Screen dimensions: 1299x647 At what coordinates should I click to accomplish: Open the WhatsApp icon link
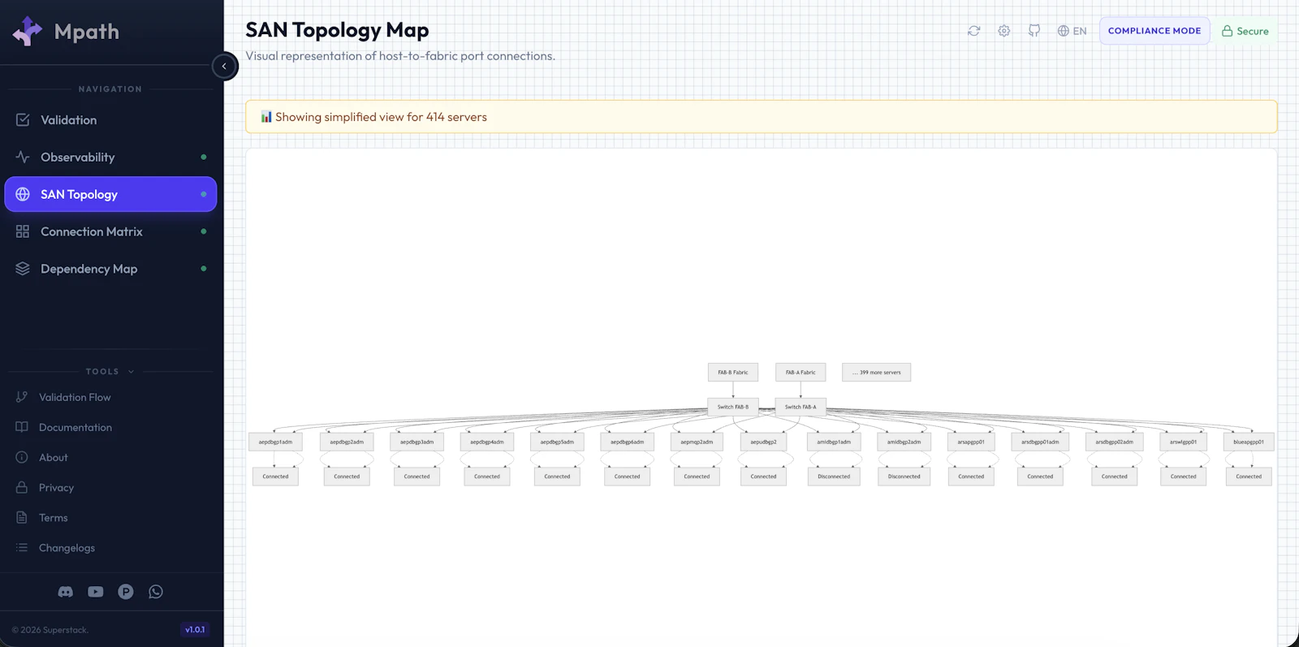pyautogui.click(x=156, y=592)
